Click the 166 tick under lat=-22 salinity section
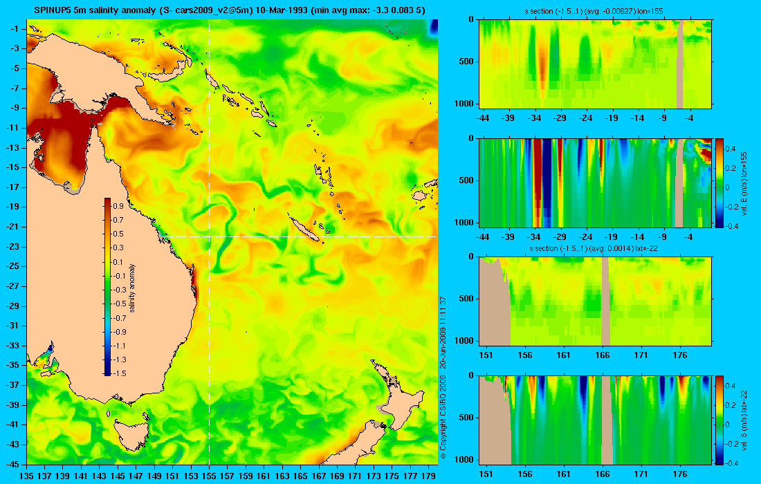The height and width of the screenshot is (484, 761). tap(603, 355)
